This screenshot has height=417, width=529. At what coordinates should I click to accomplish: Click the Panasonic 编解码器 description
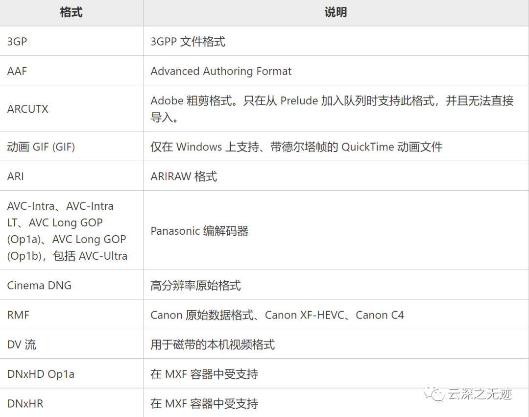pos(199,231)
